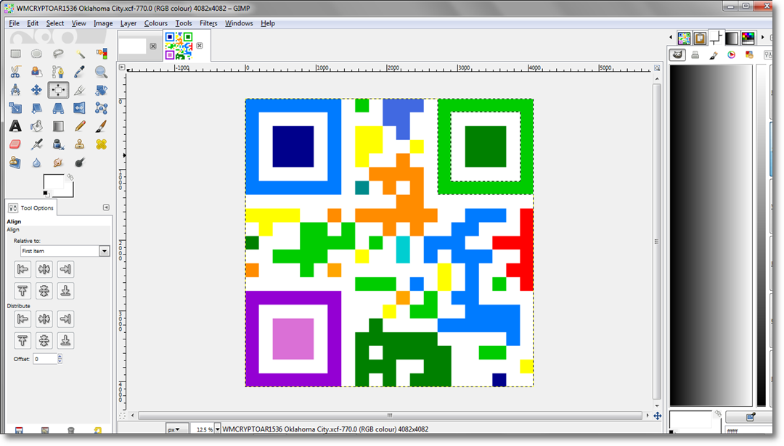Select the Text tool

pyautogui.click(x=15, y=126)
